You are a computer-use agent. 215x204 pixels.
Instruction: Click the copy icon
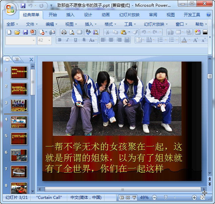(x=115, y=32)
